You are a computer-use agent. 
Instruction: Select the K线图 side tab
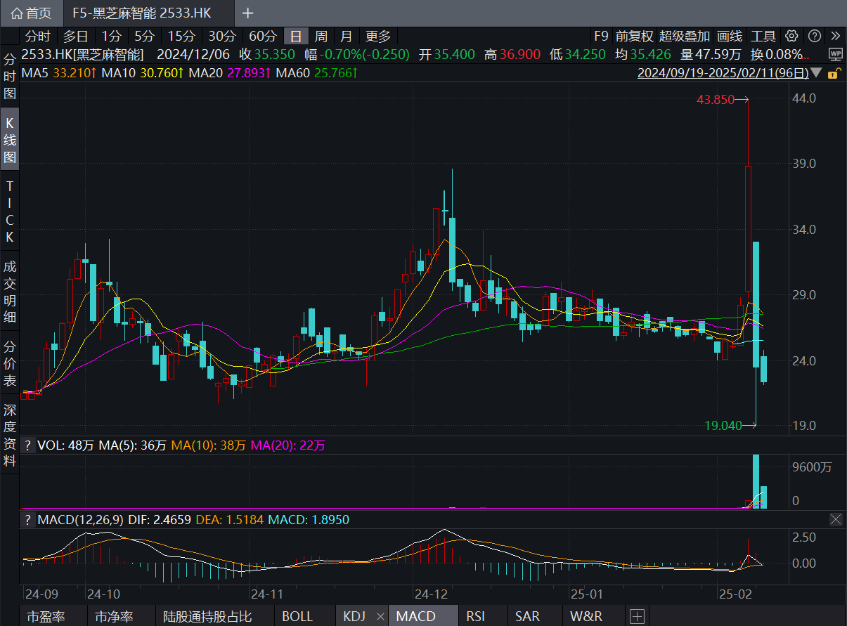[x=10, y=140]
